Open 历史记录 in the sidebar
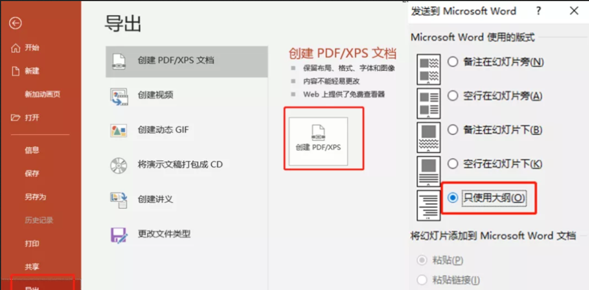Screen dimensions: 589x290 click(40, 220)
